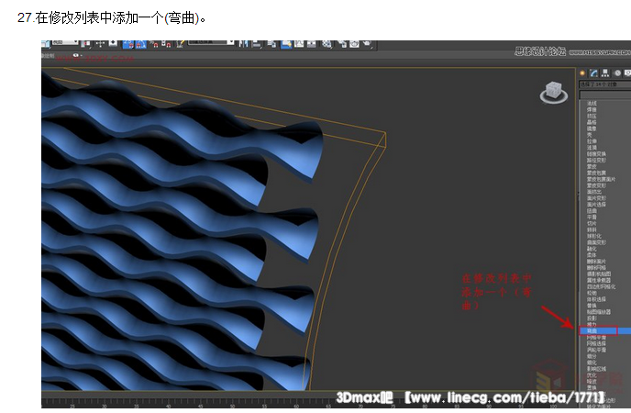Open the Modifier List dropdown box
The height and width of the screenshot is (413, 631).
pyautogui.click(x=604, y=95)
